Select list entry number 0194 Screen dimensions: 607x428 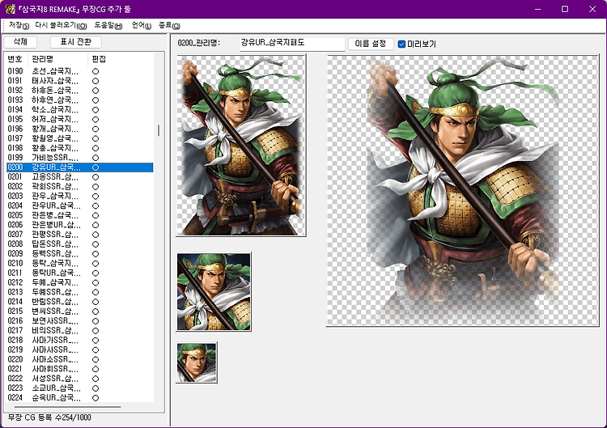(x=80, y=109)
